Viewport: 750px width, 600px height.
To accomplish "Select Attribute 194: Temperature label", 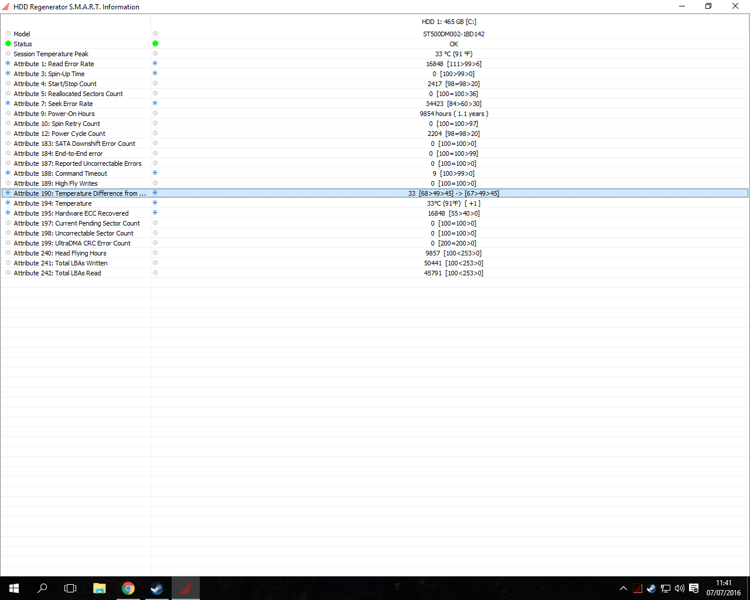I will point(53,203).
